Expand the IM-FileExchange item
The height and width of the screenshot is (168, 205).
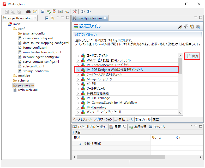pyautogui.click(x=78, y=98)
